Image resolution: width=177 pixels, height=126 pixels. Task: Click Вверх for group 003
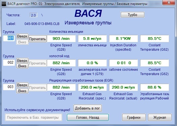22,85
